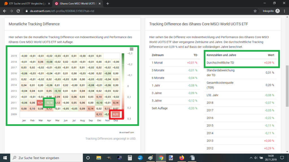
Task: Select the -0,10 cell for Mai 2013
Action: tap(57, 91)
